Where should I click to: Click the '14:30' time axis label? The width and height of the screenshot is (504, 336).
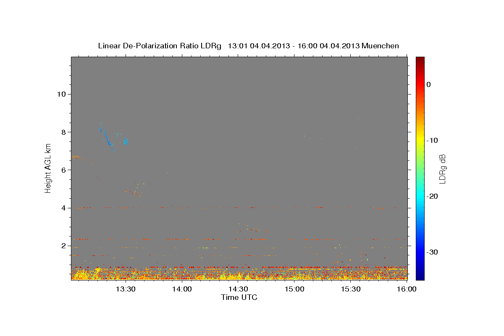pyautogui.click(x=238, y=289)
